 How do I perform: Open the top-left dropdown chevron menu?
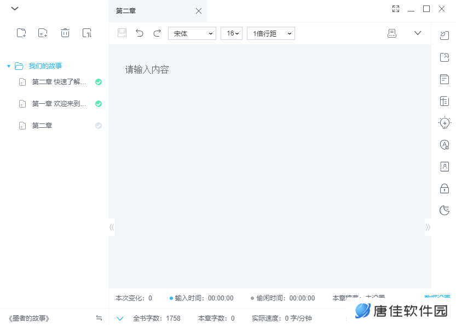pos(15,8)
